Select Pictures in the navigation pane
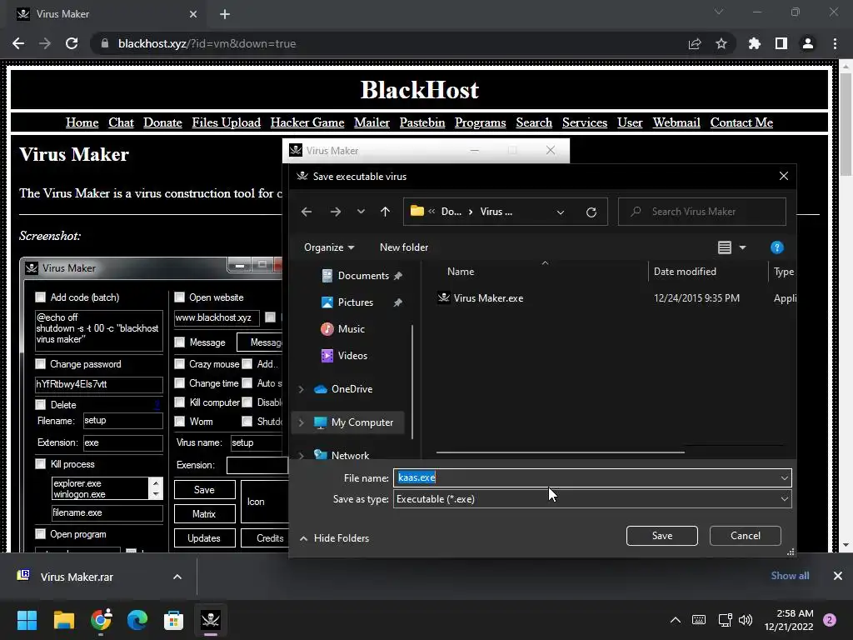 pyautogui.click(x=355, y=302)
